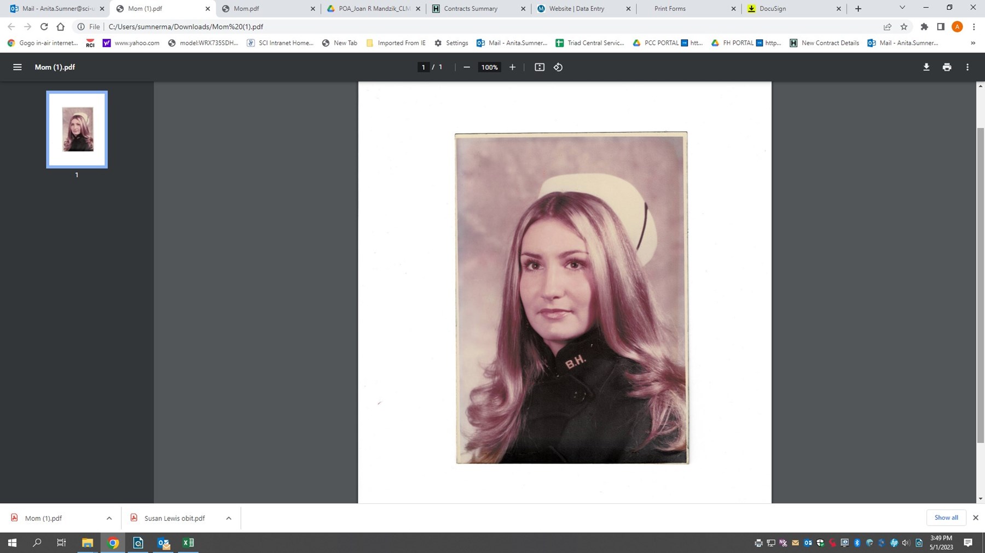The height and width of the screenshot is (553, 985).
Task: Select page 1 thumbnail in the sidebar
Action: [77, 129]
